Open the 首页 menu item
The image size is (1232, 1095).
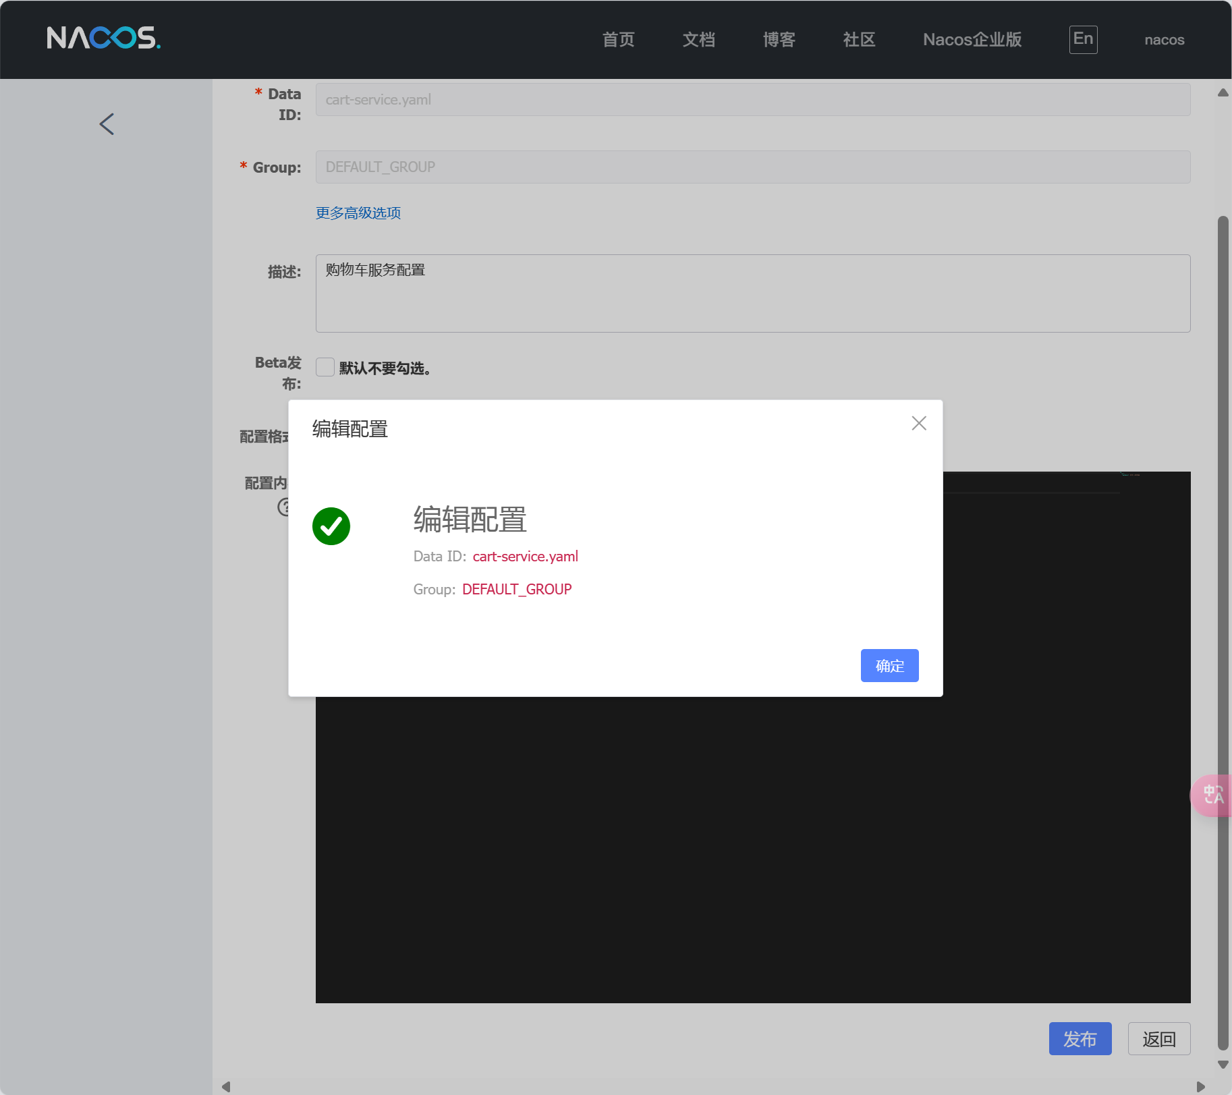tap(618, 40)
